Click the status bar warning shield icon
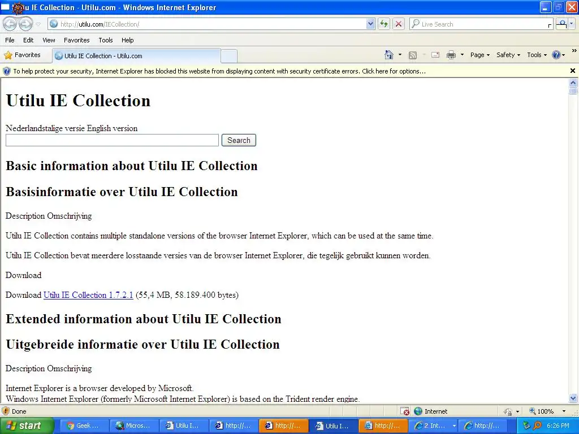Viewport: 579px width, 434px height. coord(6,411)
